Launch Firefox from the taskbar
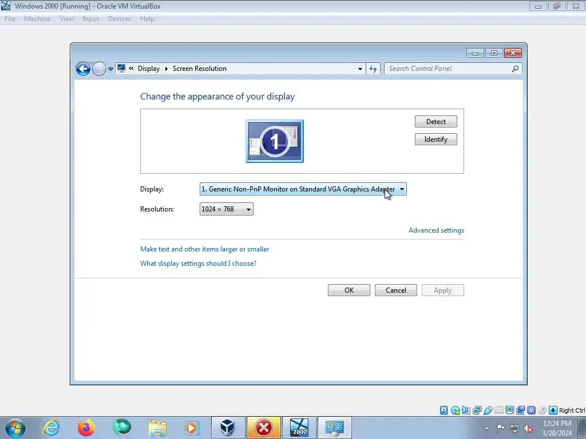This screenshot has width=586, height=439. coord(86,428)
